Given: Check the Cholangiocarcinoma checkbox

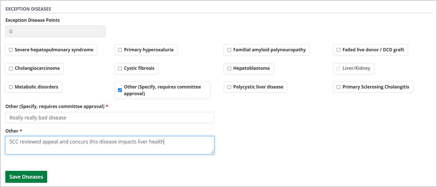Looking at the screenshot, I should (x=11, y=68).
